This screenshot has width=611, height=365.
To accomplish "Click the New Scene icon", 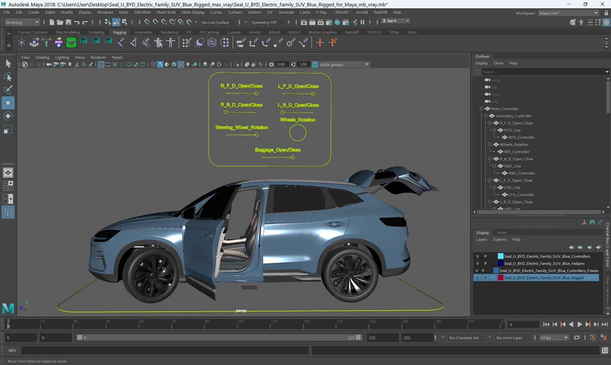I will coord(52,22).
